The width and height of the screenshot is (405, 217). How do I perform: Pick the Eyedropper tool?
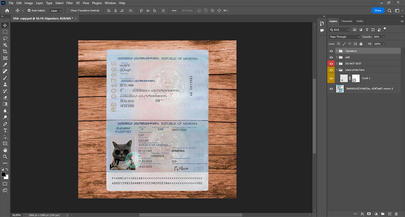[5, 65]
